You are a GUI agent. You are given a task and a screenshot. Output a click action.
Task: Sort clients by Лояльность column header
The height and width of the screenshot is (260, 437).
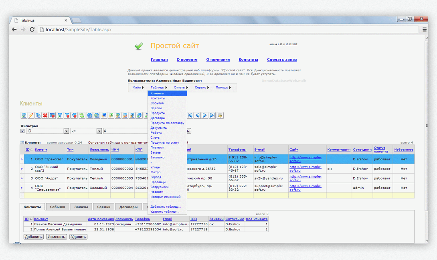click(99, 150)
